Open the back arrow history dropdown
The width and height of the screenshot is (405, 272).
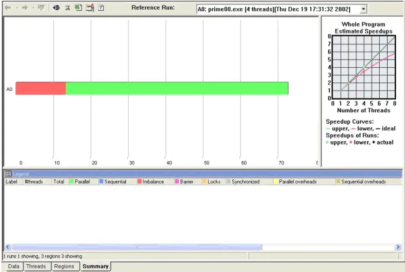coord(16,8)
